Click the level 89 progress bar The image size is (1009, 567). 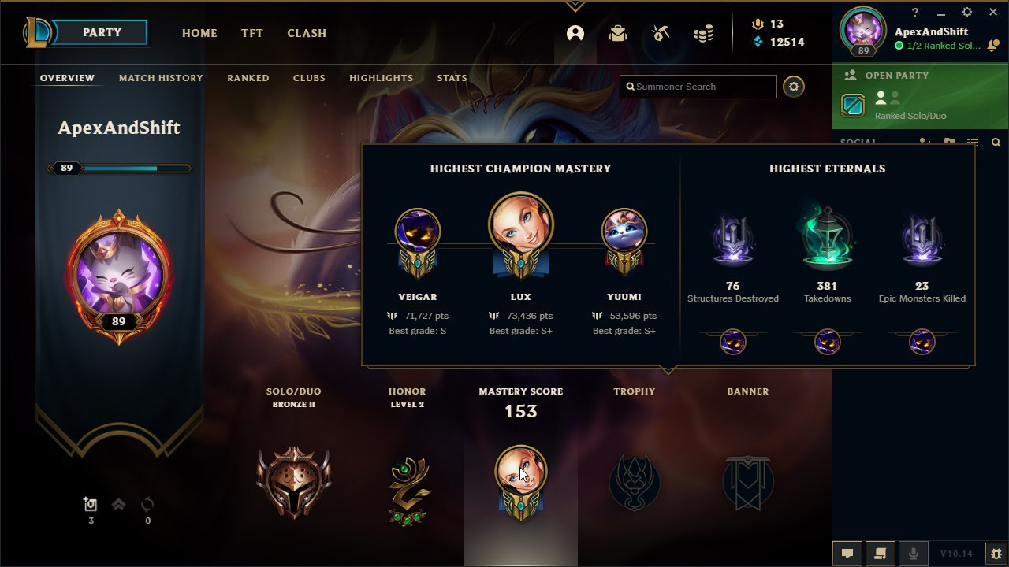click(x=119, y=168)
